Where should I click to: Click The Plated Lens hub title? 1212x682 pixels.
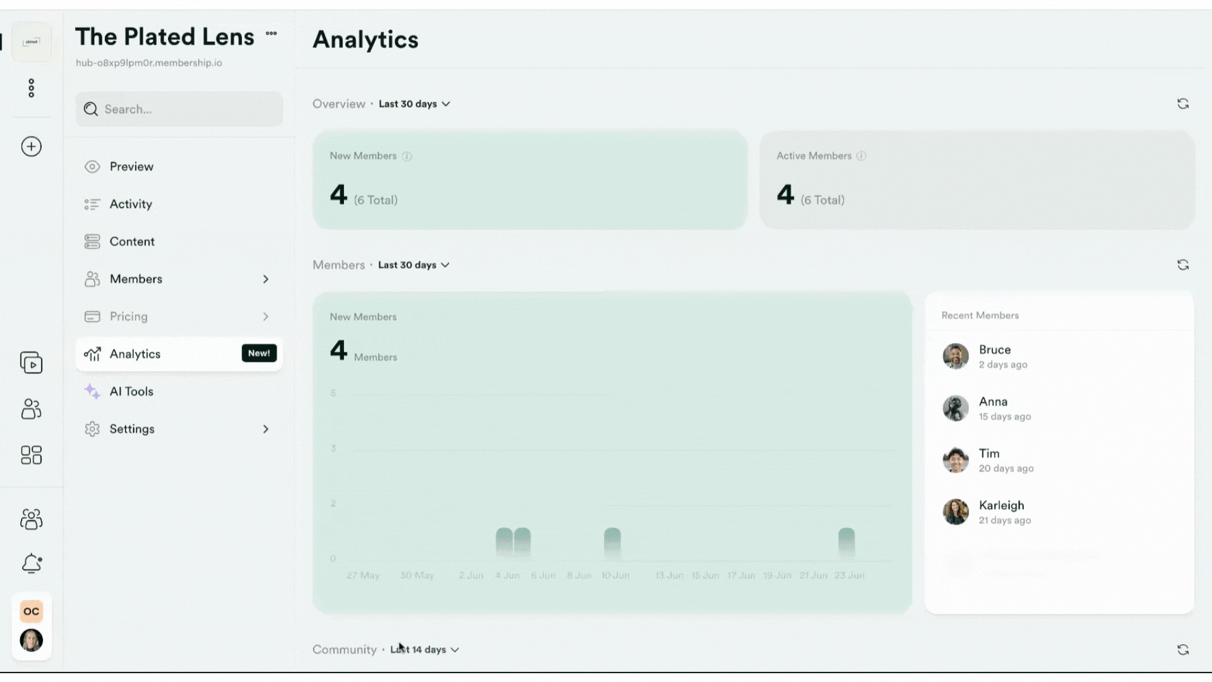(x=165, y=37)
